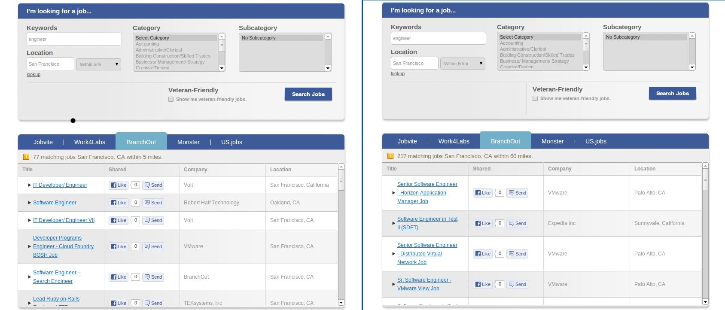Tick veteran-friendly checkbox in left panel
The height and width of the screenshot is (310, 725).
click(x=171, y=99)
